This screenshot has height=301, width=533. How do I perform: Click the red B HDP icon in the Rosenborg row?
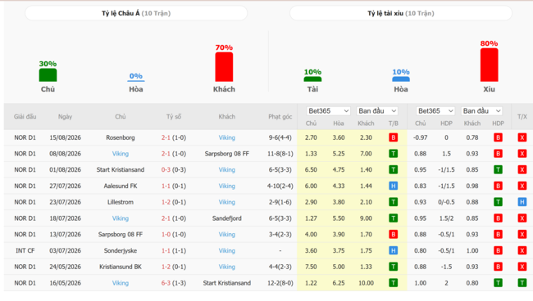pos(498,137)
